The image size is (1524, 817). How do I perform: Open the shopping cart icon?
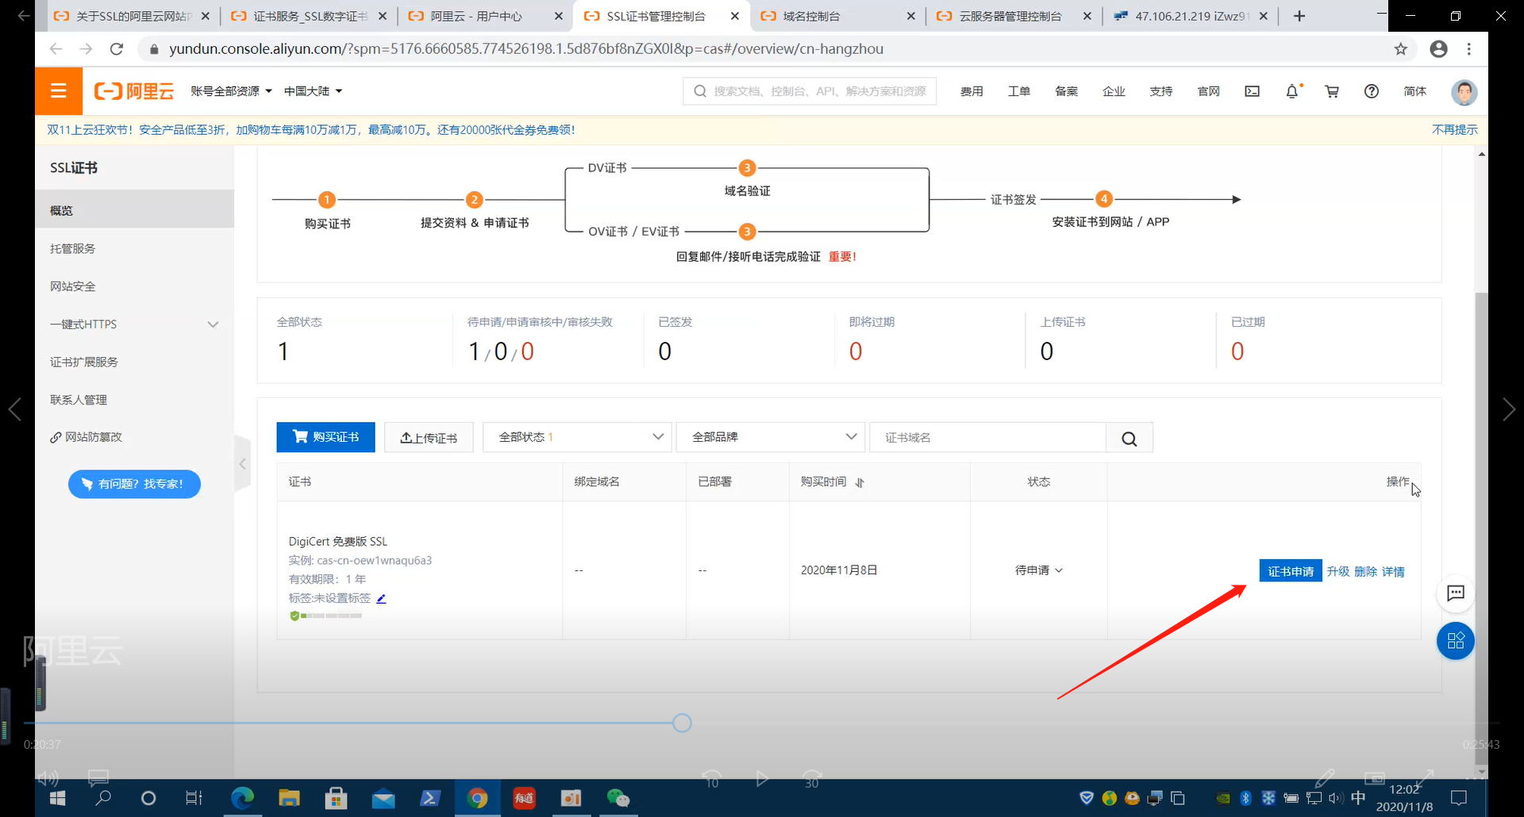[x=1332, y=91]
